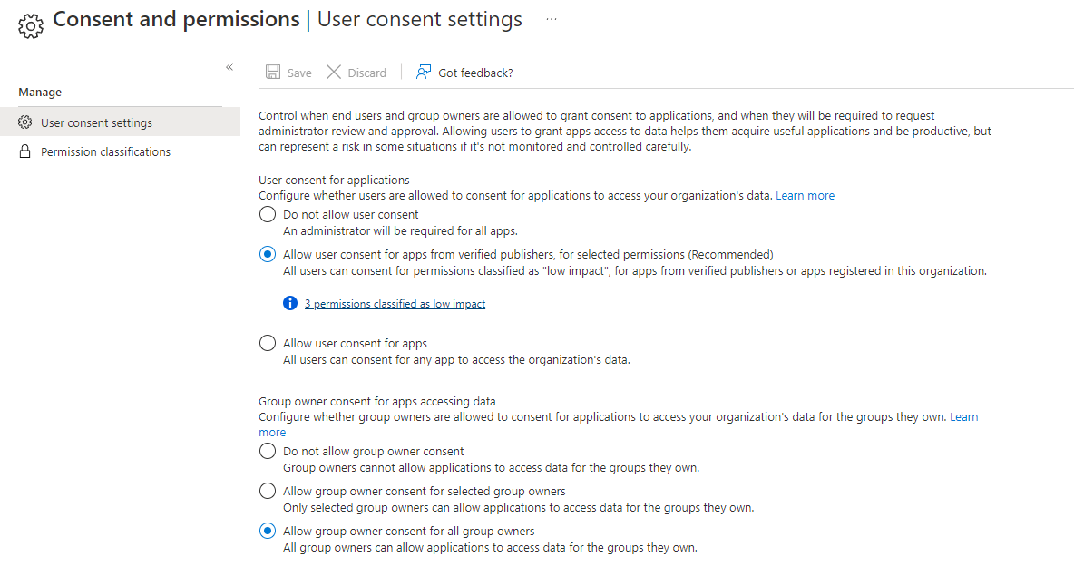Image resolution: width=1074 pixels, height=586 pixels.
Task: Click Learn more under User consent for applications
Action: [x=805, y=195]
